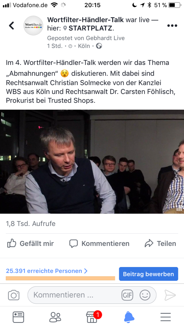184x328 pixels.
Task: Open the News Feed tab icon
Action: (x=18, y=317)
